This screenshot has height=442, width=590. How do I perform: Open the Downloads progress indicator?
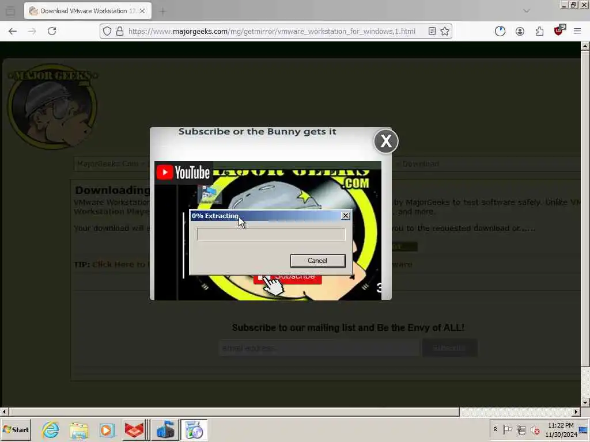pyautogui.click(x=500, y=31)
